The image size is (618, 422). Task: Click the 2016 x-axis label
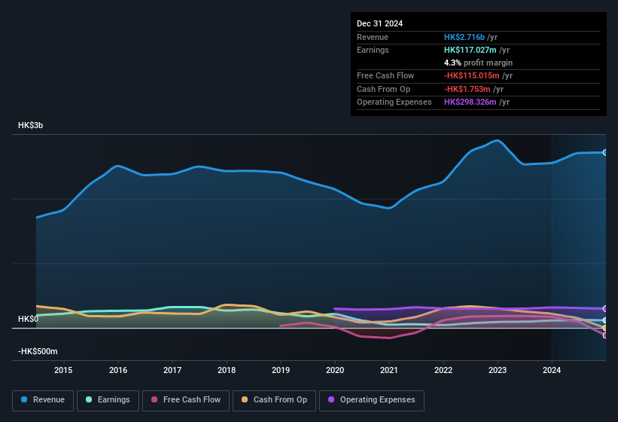tap(118, 370)
